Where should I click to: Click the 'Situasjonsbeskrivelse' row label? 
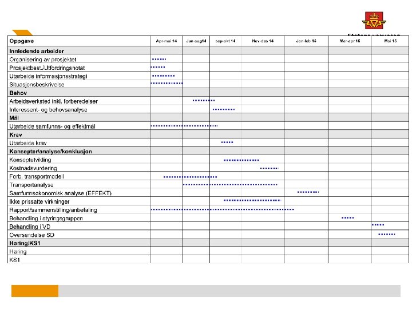pos(37,85)
